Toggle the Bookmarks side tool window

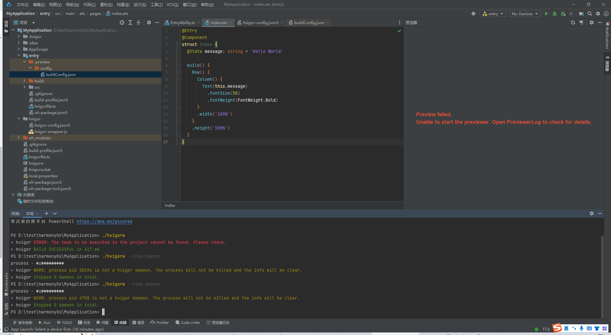6,284
